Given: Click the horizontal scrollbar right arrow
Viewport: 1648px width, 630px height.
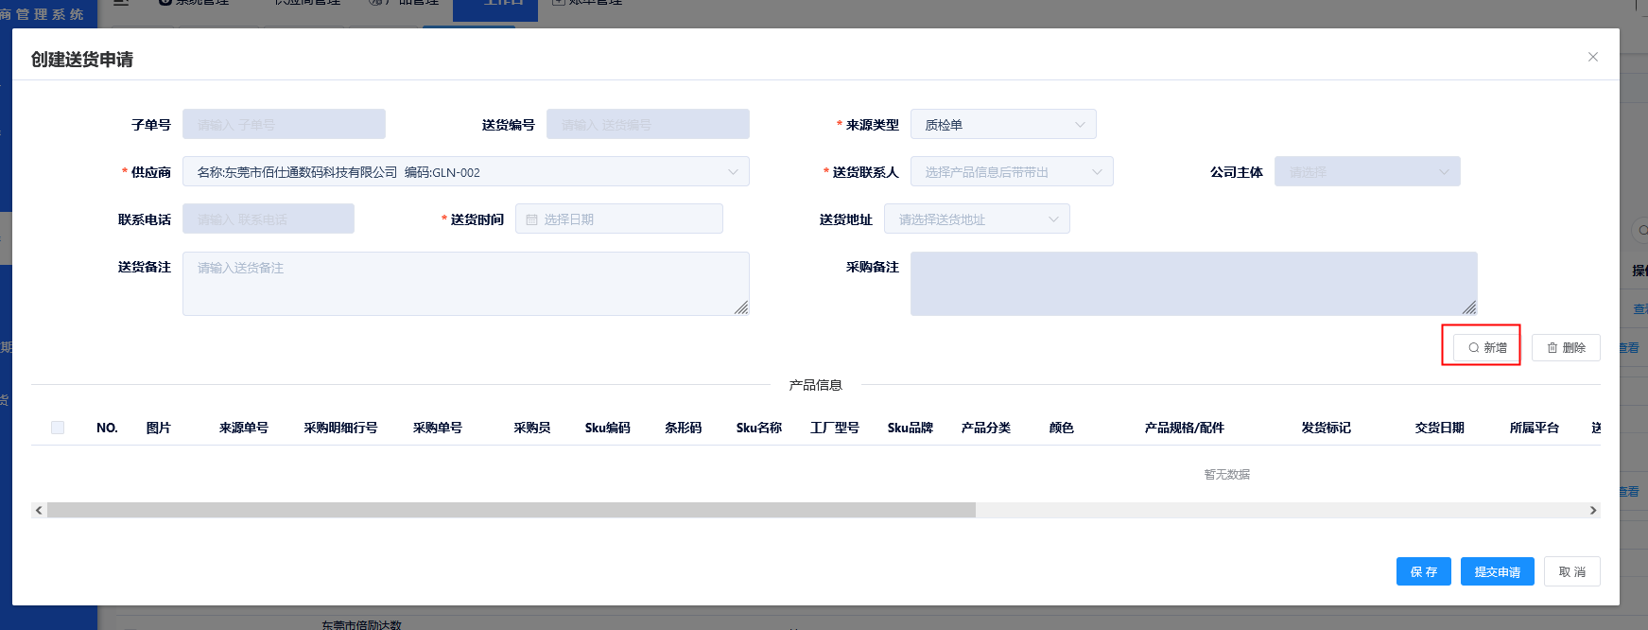Looking at the screenshot, I should click(1593, 511).
